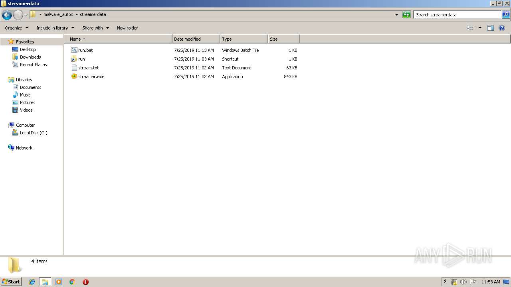The image size is (511, 287).
Task: Click the Network icon in sidebar
Action: pos(11,147)
